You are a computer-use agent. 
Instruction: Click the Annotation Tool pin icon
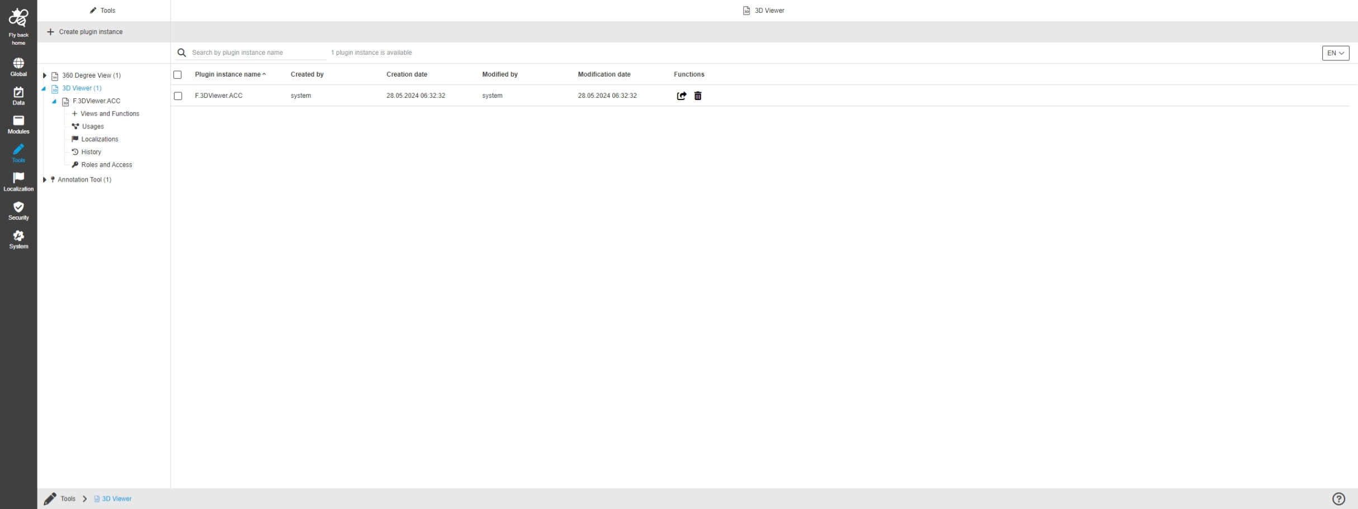pos(53,179)
